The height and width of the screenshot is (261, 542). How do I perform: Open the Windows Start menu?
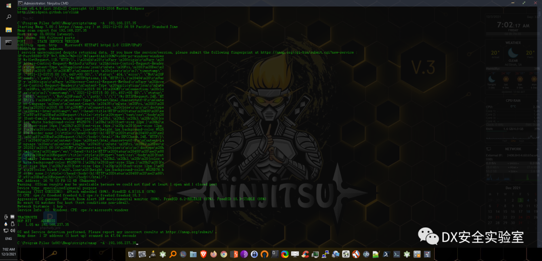point(9,6)
